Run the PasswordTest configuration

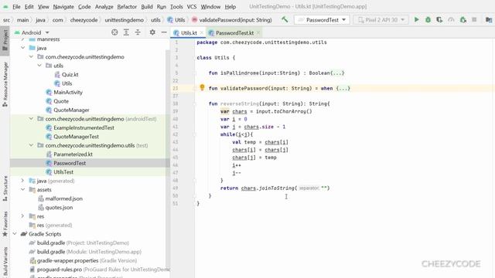pos(416,19)
